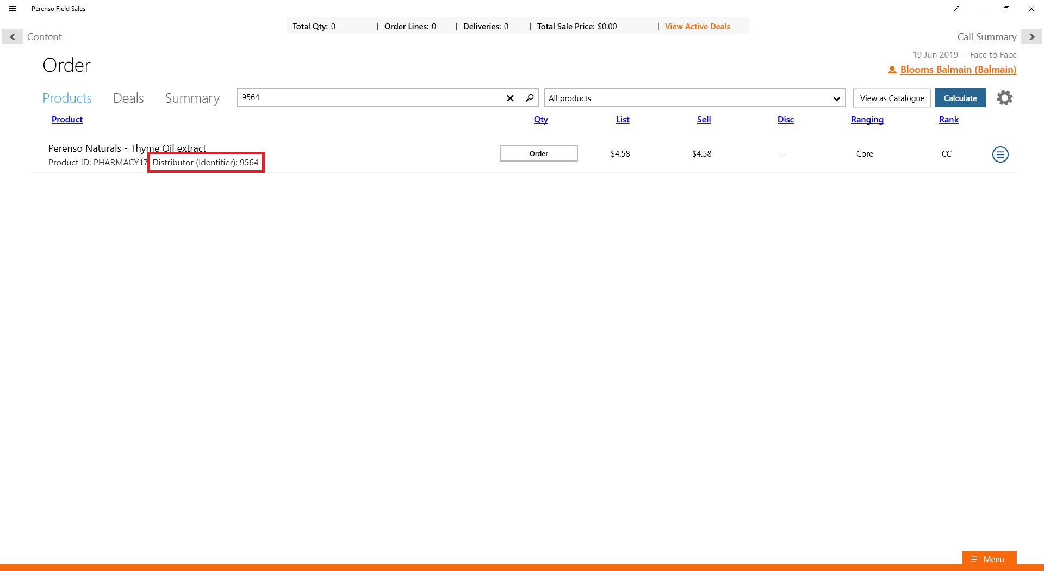This screenshot has height=571, width=1044.
Task: Click the customer person icon beside Blooms Balmain
Action: [x=892, y=70]
